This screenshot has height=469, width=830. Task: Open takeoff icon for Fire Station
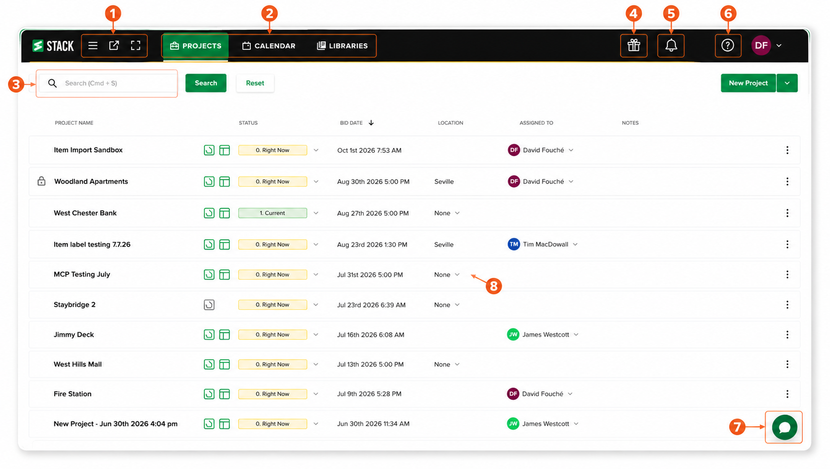click(x=209, y=394)
